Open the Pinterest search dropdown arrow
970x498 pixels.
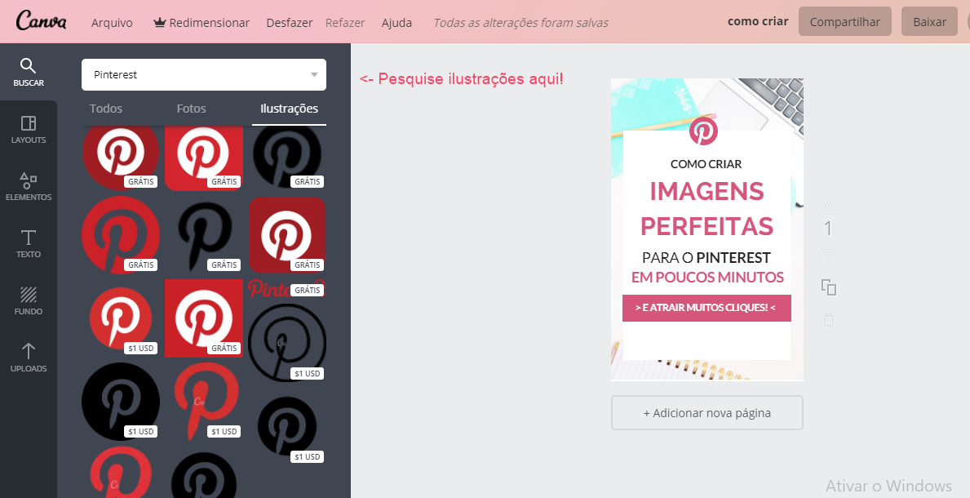314,75
